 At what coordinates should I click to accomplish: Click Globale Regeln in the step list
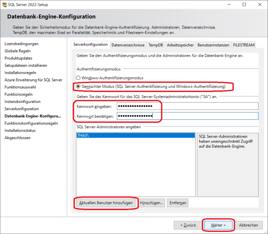tap(17, 51)
